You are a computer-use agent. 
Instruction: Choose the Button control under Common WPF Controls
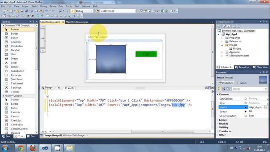[x=14, y=38]
